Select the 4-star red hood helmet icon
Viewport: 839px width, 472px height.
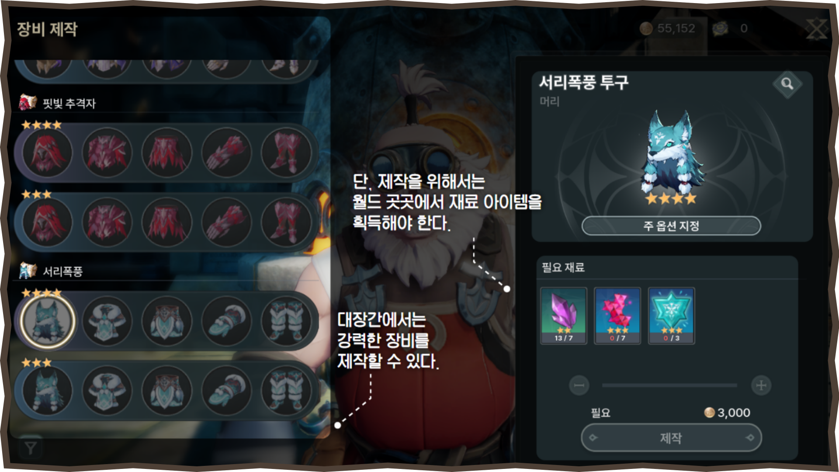pyautogui.click(x=47, y=153)
